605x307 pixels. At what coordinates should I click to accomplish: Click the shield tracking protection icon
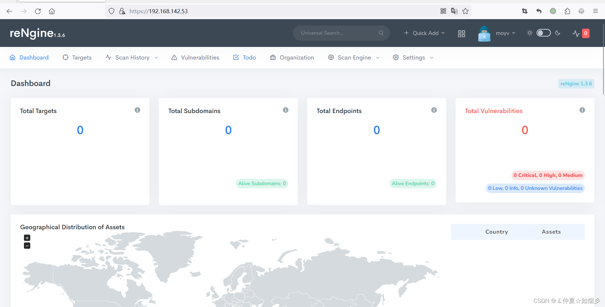click(112, 11)
